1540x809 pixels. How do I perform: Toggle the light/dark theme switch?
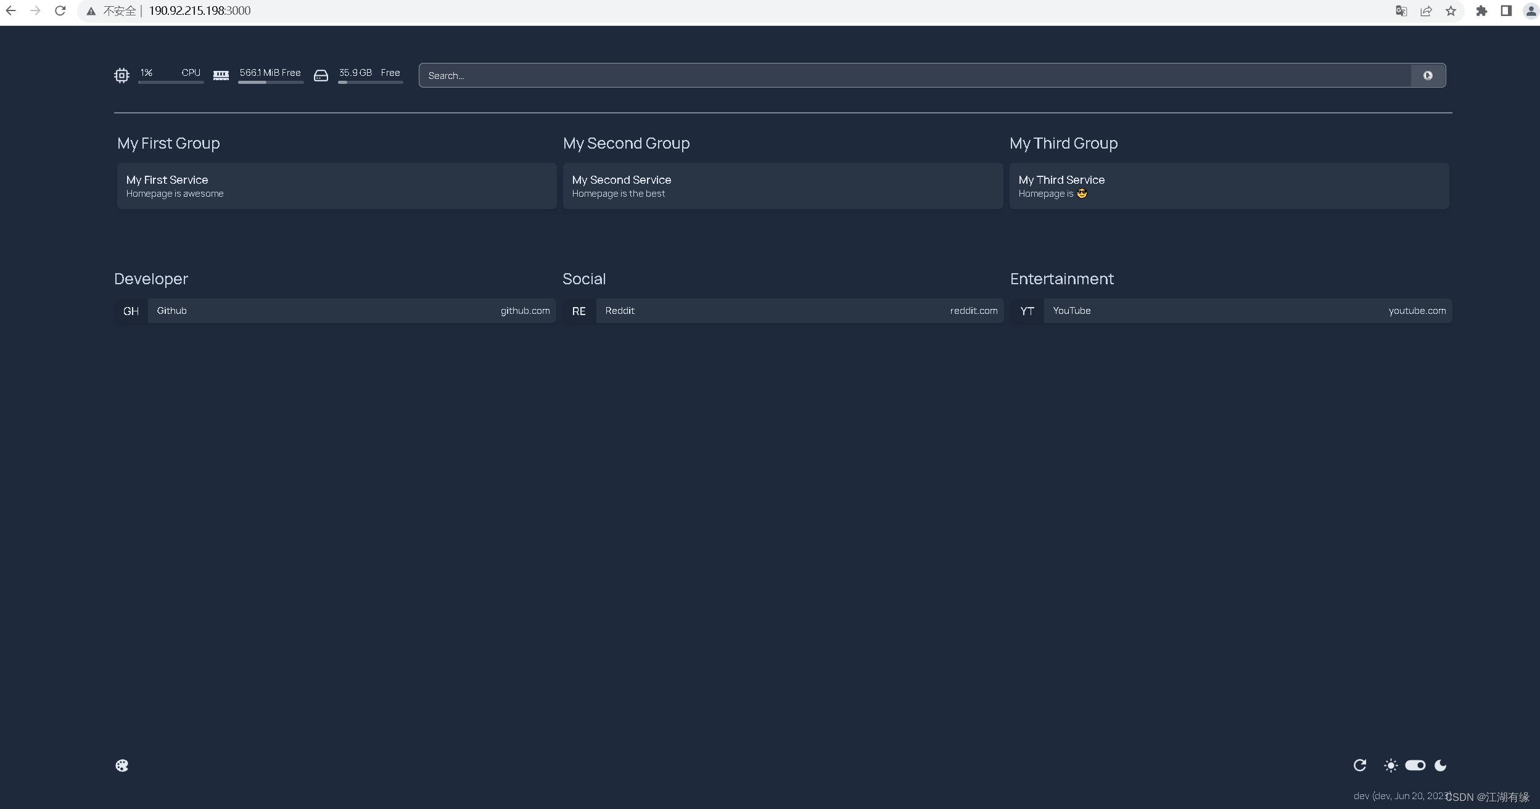pos(1415,765)
